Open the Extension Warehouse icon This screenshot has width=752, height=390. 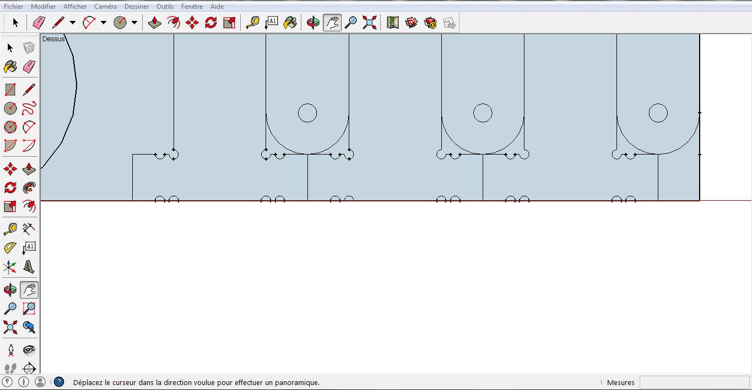click(430, 23)
